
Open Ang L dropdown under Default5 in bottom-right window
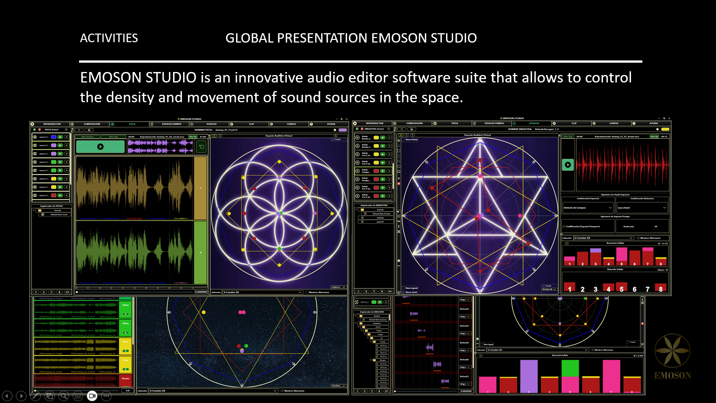tap(465, 350)
